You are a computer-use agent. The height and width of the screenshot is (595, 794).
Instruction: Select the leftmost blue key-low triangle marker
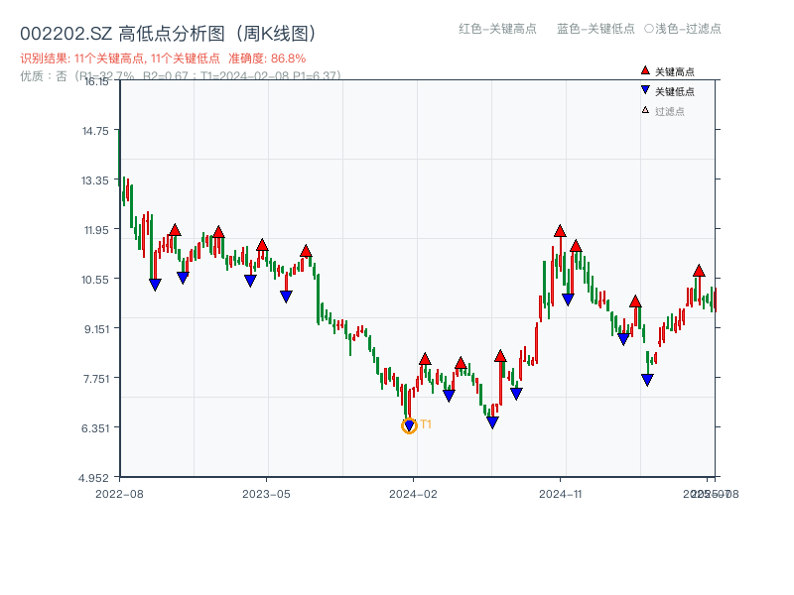[155, 285]
